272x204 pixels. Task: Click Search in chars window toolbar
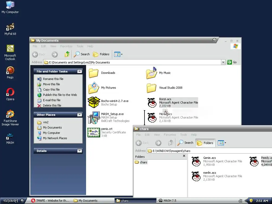click(x=185, y=143)
